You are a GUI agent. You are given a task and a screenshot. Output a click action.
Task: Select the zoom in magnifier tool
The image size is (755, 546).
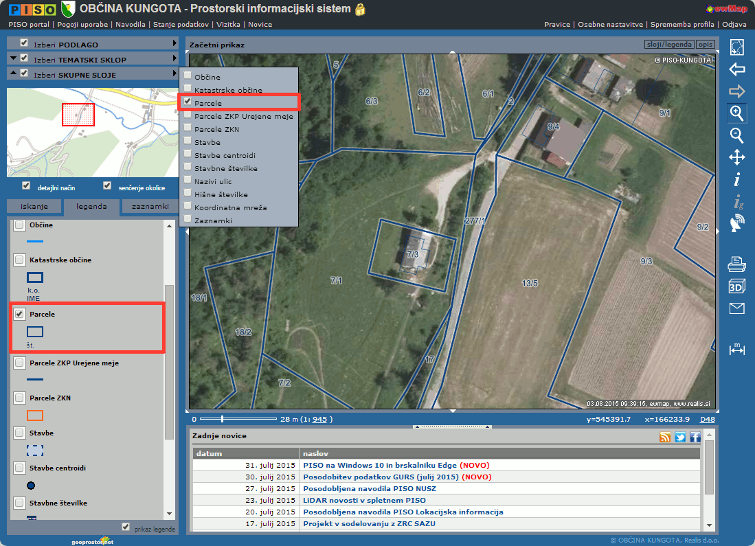click(736, 113)
